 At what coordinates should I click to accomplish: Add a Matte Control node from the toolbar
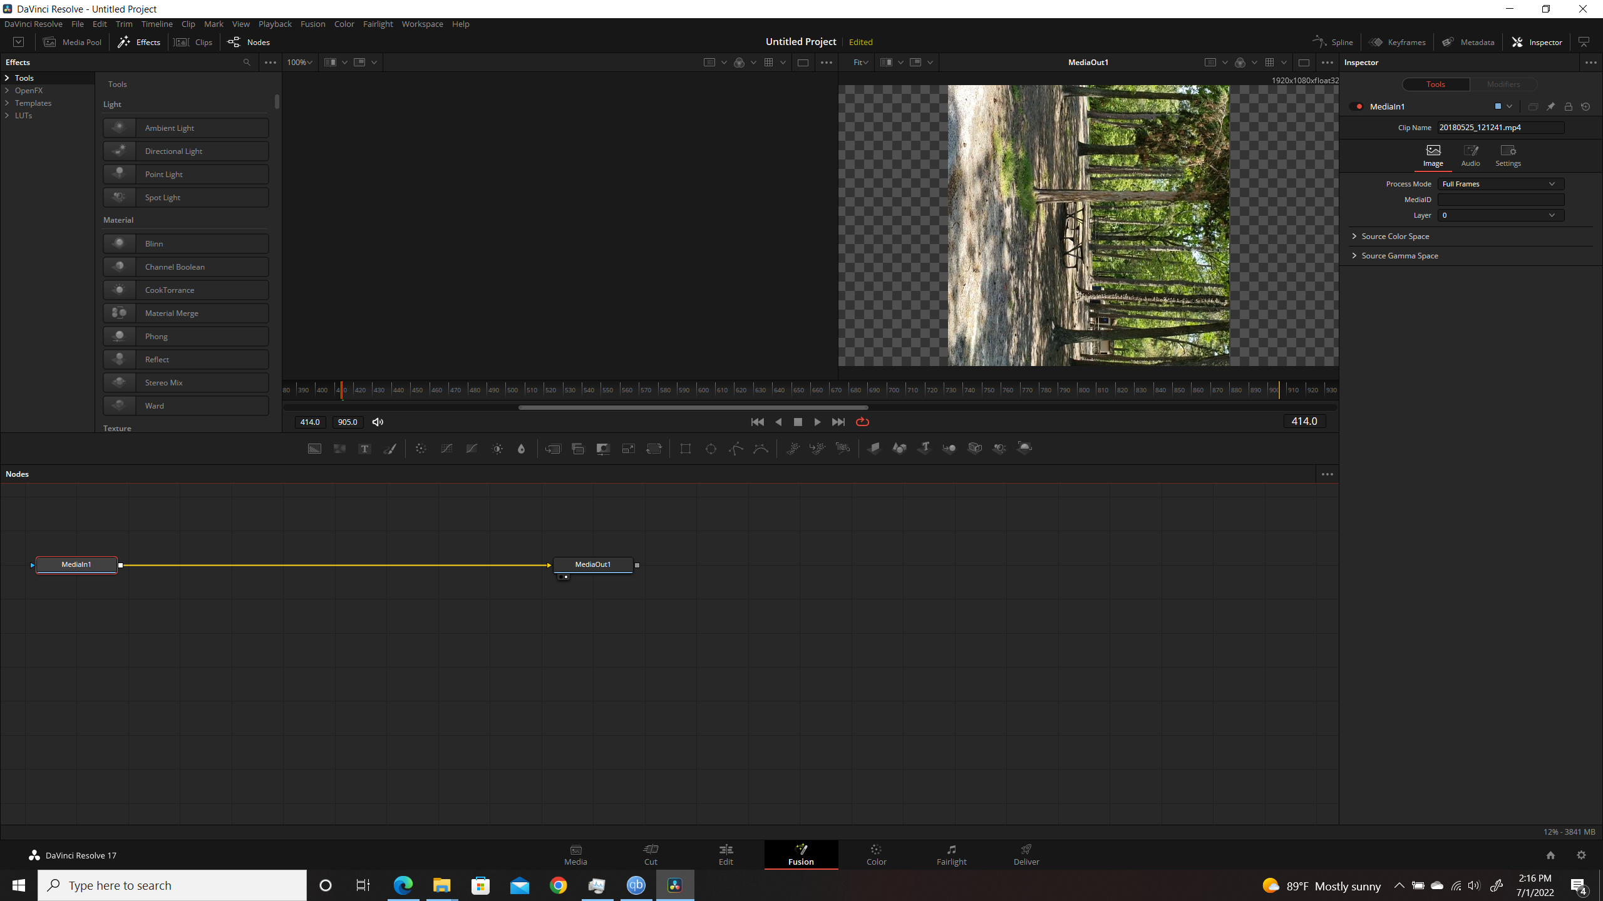603,448
